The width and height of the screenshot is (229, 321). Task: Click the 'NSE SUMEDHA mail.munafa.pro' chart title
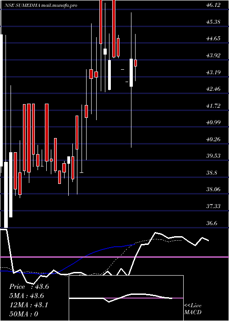click(x=41, y=6)
